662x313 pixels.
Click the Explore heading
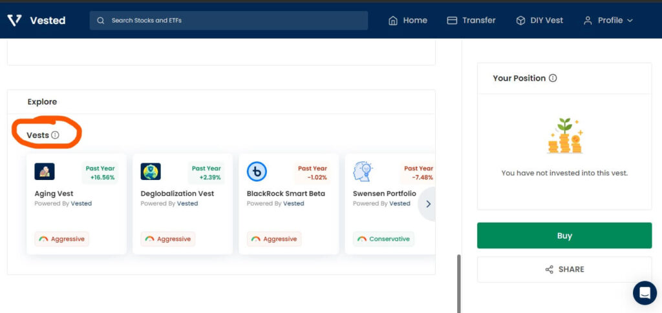pos(42,101)
